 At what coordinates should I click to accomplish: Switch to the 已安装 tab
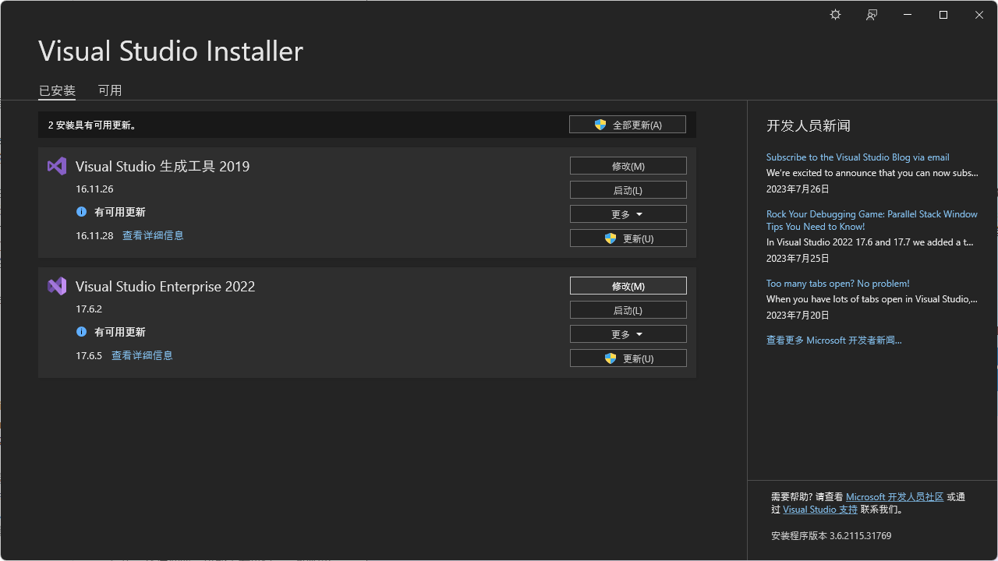[57, 90]
